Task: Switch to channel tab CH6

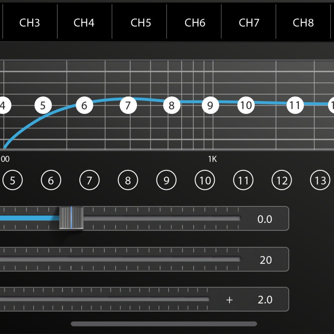Action: (x=195, y=23)
